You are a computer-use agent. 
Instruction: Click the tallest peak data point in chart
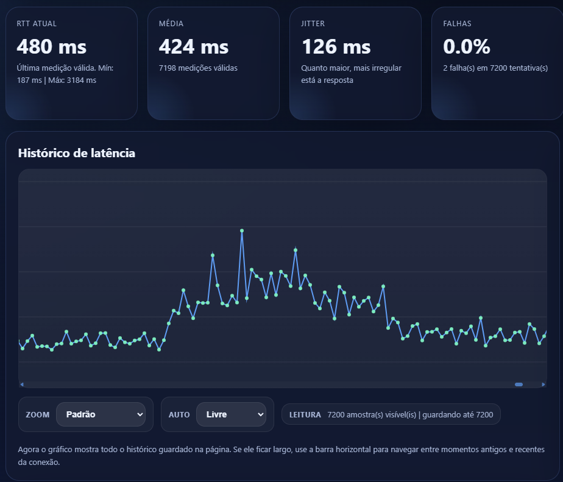[x=242, y=231]
